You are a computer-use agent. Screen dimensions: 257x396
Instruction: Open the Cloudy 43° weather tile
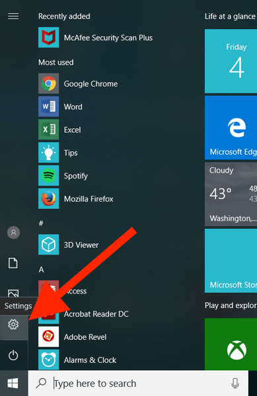click(x=231, y=194)
